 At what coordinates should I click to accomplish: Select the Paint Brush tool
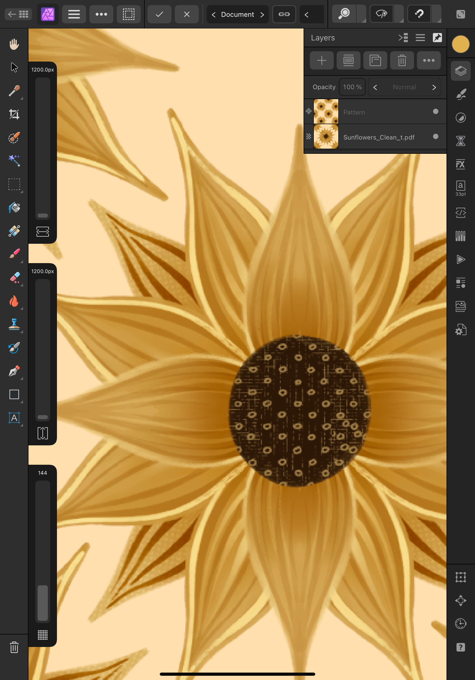tap(14, 254)
